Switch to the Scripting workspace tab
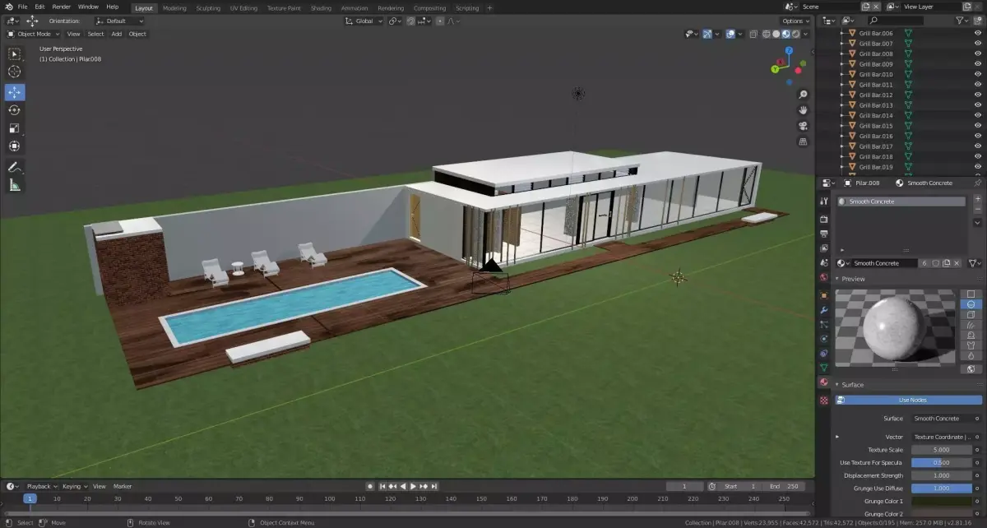987x528 pixels. coord(467,7)
